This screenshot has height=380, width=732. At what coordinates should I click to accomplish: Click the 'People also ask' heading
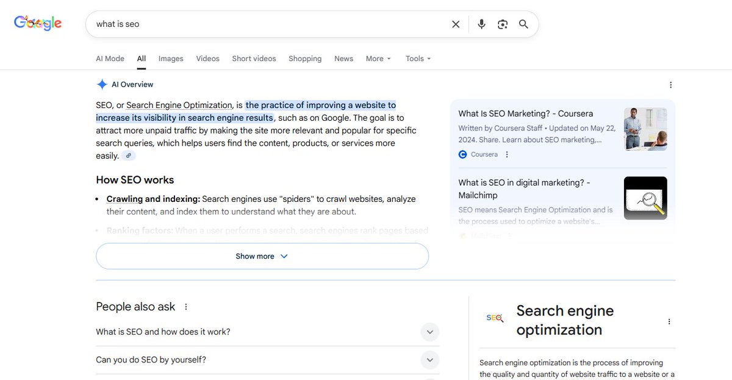click(135, 307)
